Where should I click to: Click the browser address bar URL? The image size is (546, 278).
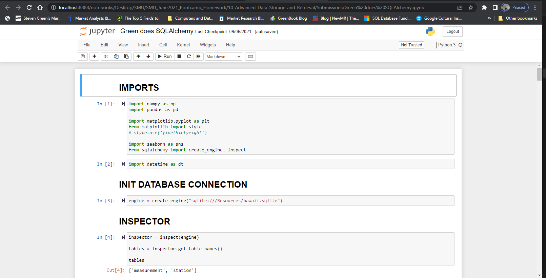241,7
